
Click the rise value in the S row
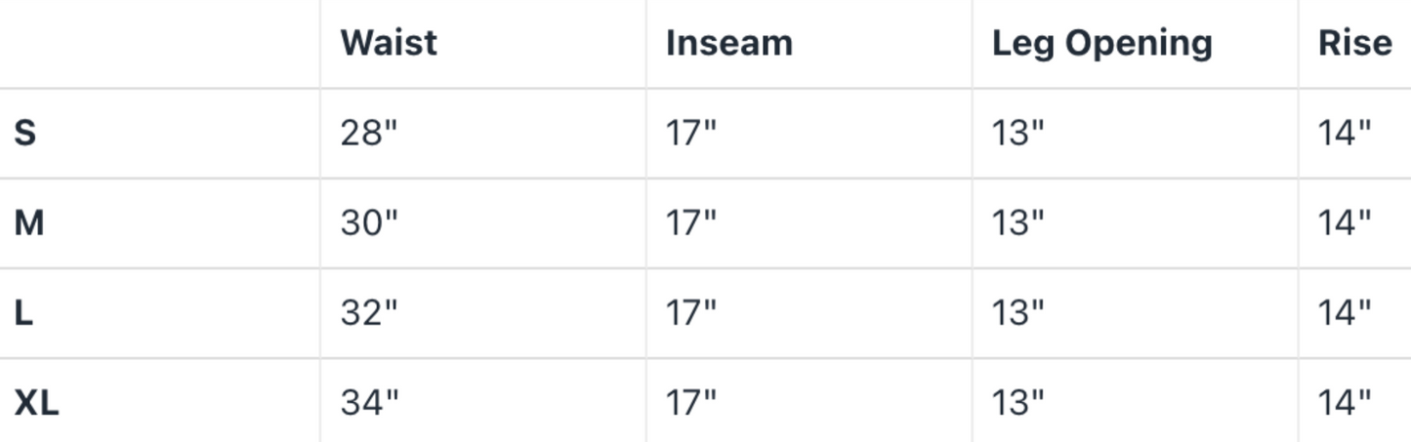click(1345, 133)
